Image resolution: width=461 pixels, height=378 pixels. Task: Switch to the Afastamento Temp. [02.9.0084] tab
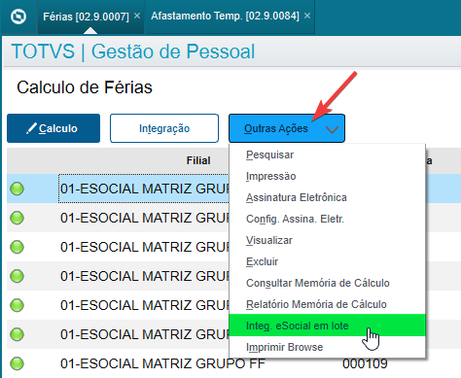(225, 16)
